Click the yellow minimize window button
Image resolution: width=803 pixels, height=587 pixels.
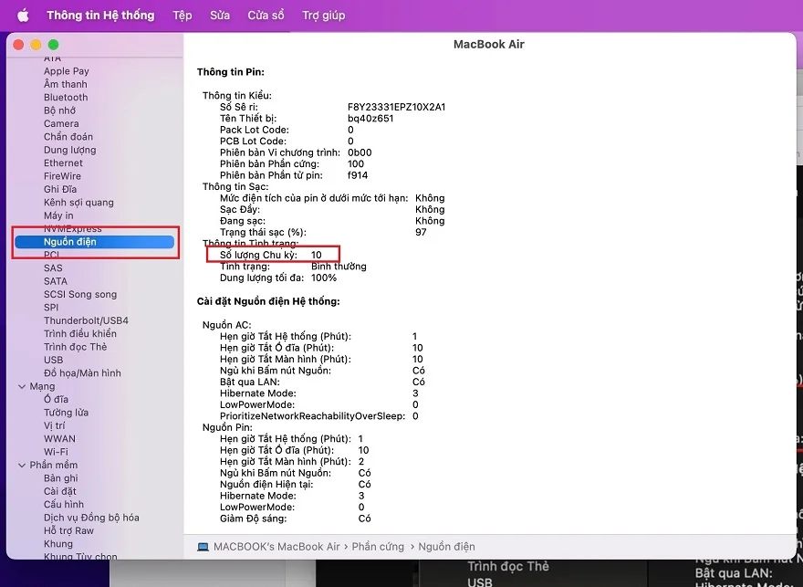point(36,45)
